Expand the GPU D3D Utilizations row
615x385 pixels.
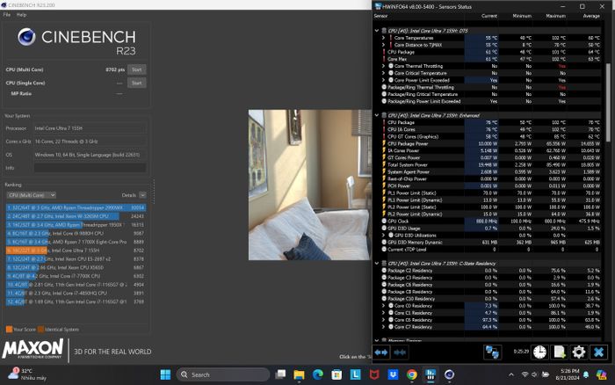[384, 235]
